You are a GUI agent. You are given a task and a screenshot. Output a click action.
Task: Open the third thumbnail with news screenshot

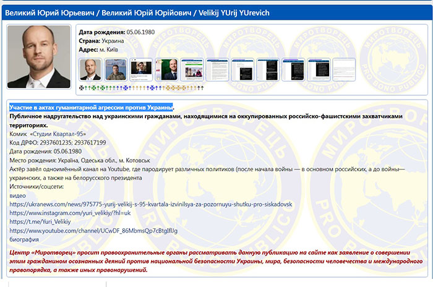(x=141, y=69)
